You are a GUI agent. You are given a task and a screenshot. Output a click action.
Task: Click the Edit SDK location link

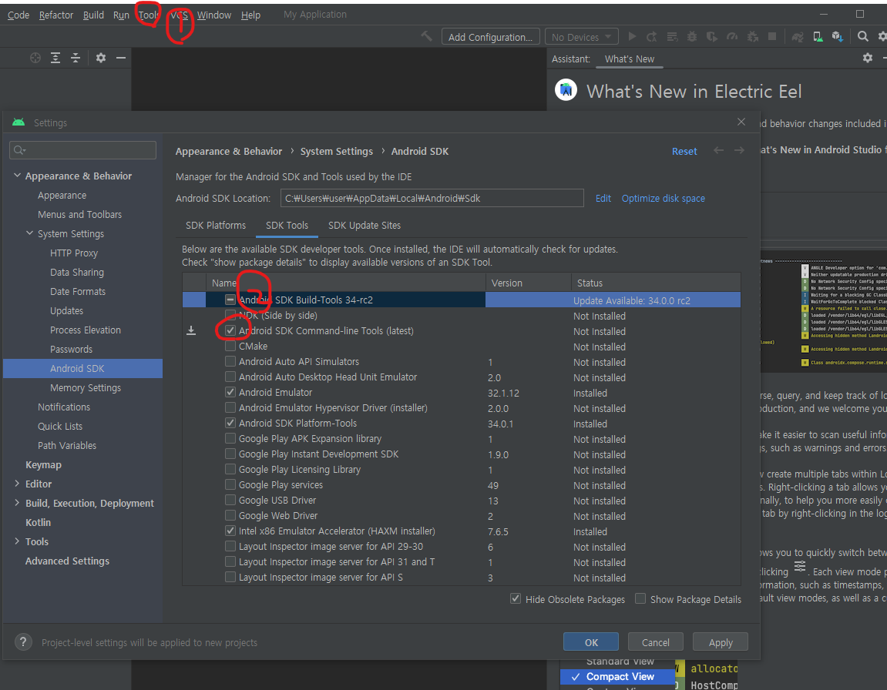tap(603, 199)
